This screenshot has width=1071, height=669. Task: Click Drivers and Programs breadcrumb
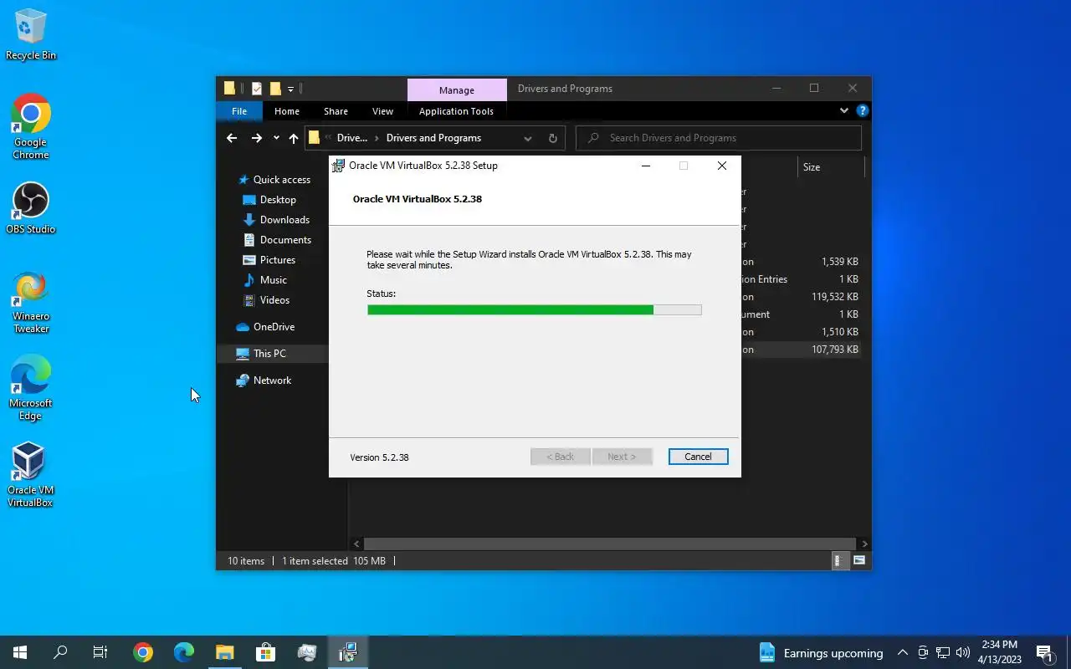433,138
